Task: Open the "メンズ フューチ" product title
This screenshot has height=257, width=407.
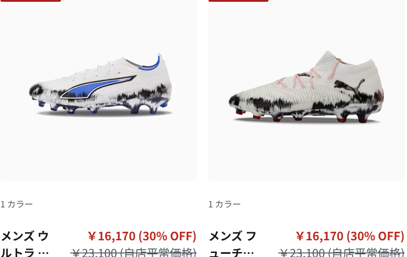Action: click(x=232, y=243)
